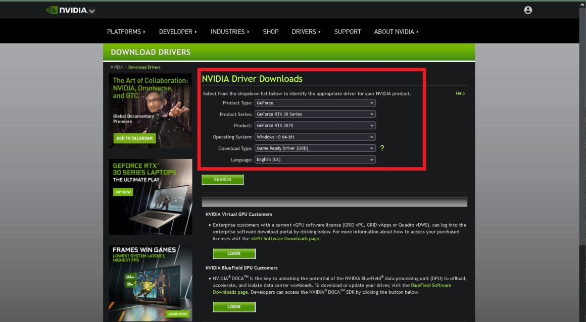Click BUY NOW on the RTX 30 laptops ad

point(123,192)
